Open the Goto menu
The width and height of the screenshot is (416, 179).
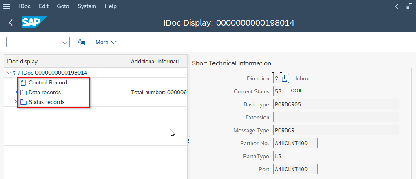coord(63,6)
